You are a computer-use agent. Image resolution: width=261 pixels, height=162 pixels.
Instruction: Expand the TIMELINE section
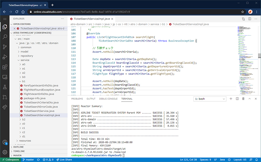(x=38, y=151)
